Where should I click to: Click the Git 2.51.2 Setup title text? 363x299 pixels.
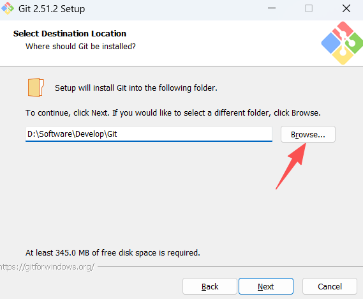pyautogui.click(x=52, y=9)
